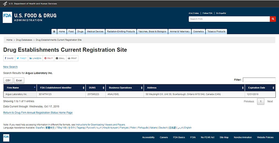Select page 1 in pagination
Screen dimensions: 279x143
pos(261,101)
